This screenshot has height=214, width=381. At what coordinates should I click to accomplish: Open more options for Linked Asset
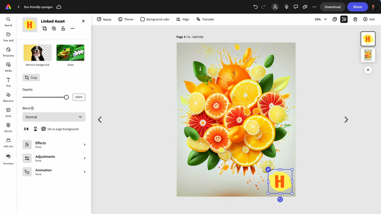73,28
